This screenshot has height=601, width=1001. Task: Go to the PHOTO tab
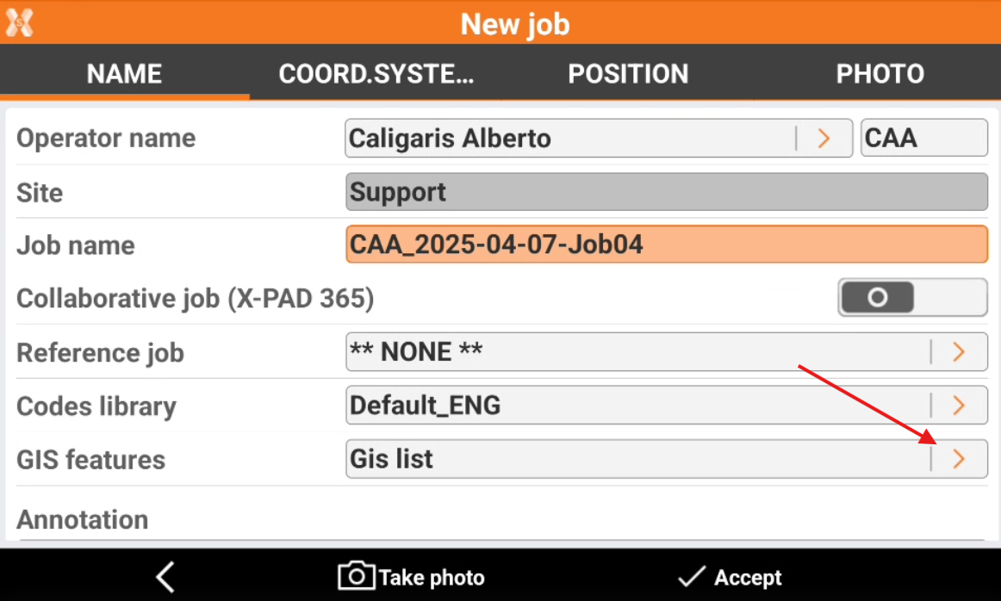[880, 74]
